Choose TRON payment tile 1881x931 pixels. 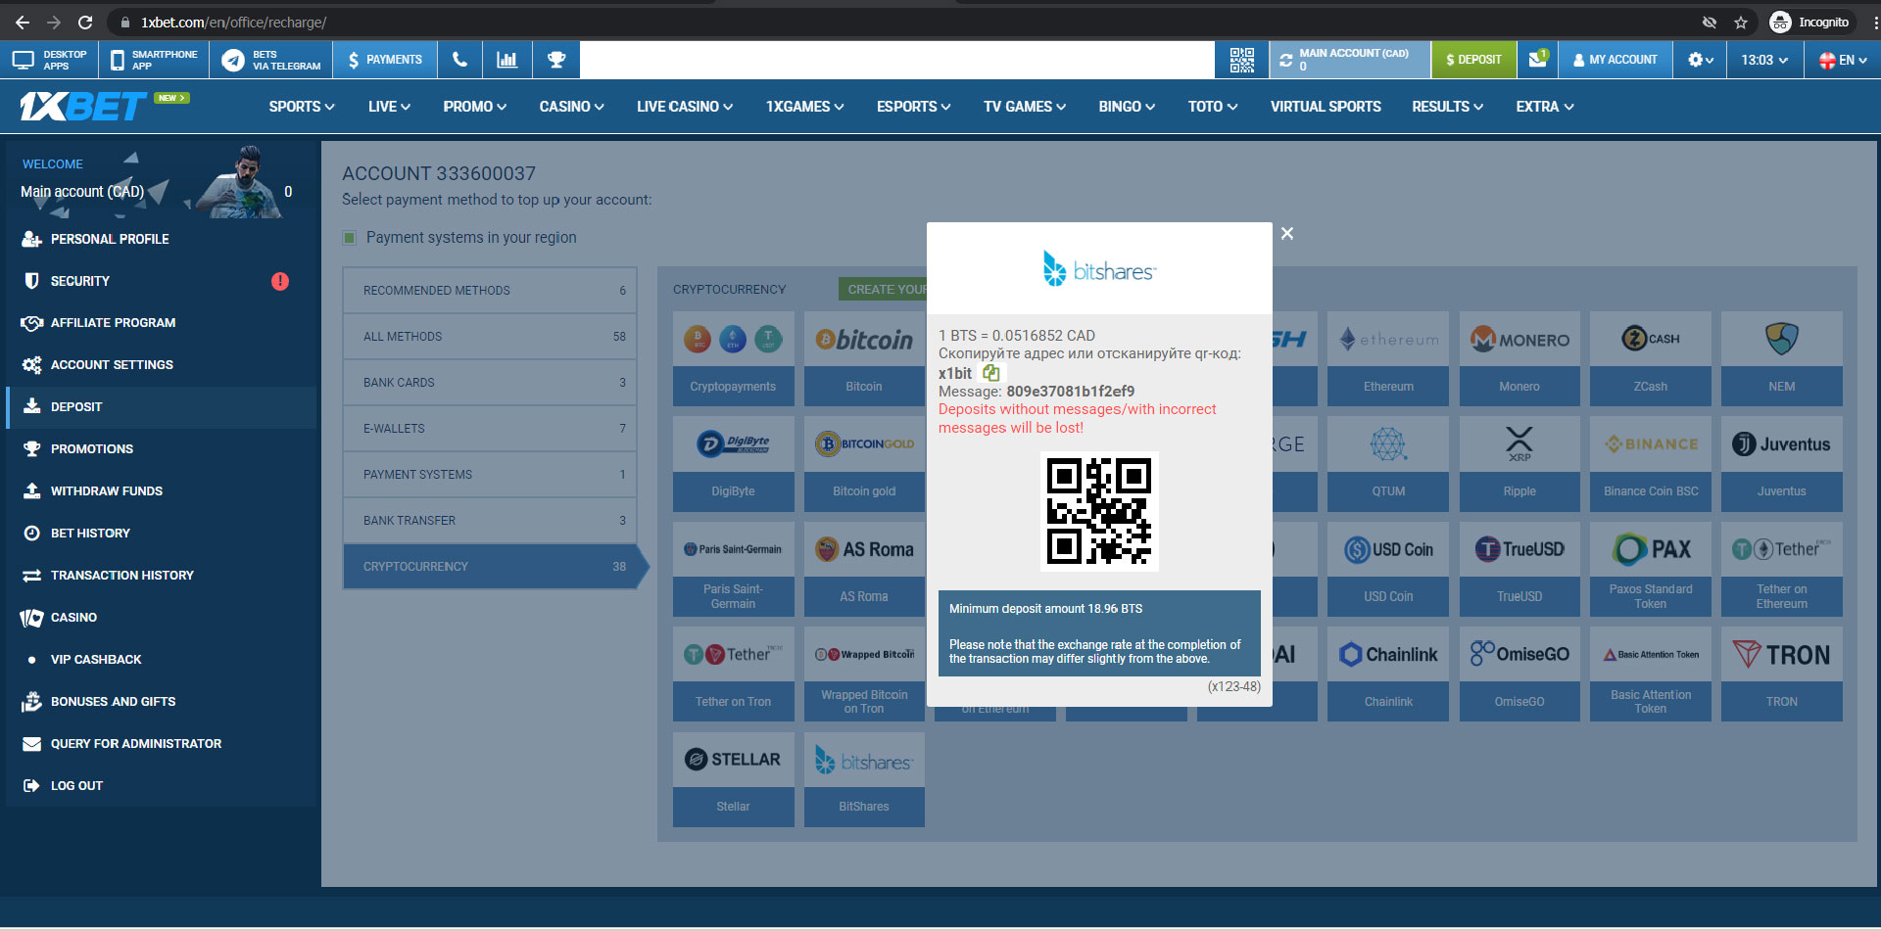pyautogui.click(x=1782, y=675)
